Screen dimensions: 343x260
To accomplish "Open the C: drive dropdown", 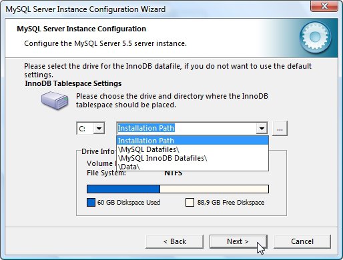I will [99, 128].
